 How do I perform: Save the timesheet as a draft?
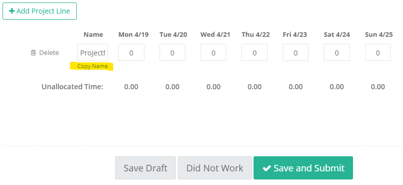[145, 168]
